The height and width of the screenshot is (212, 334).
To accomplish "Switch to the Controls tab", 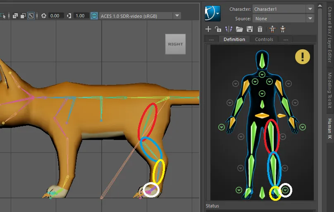I will tap(264, 39).
